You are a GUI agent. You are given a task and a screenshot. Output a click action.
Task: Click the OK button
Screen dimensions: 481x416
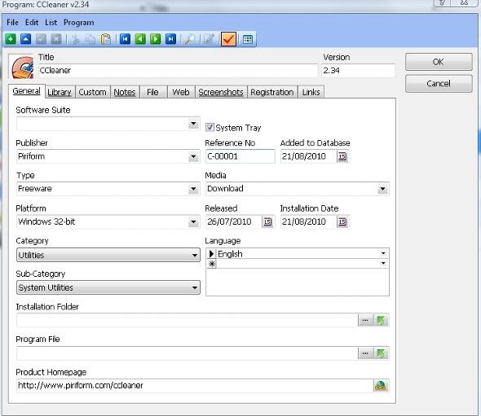439,62
